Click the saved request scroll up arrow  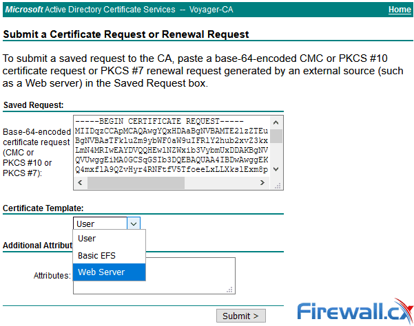coord(276,122)
